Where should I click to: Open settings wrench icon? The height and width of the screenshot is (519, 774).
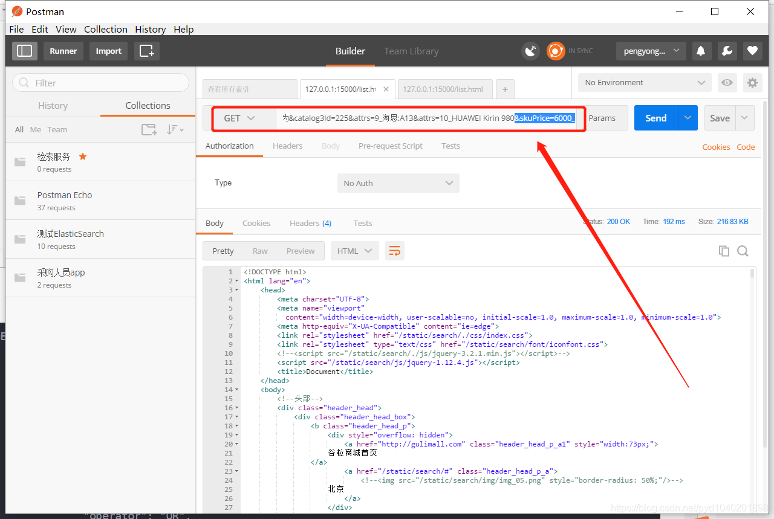click(x=727, y=51)
